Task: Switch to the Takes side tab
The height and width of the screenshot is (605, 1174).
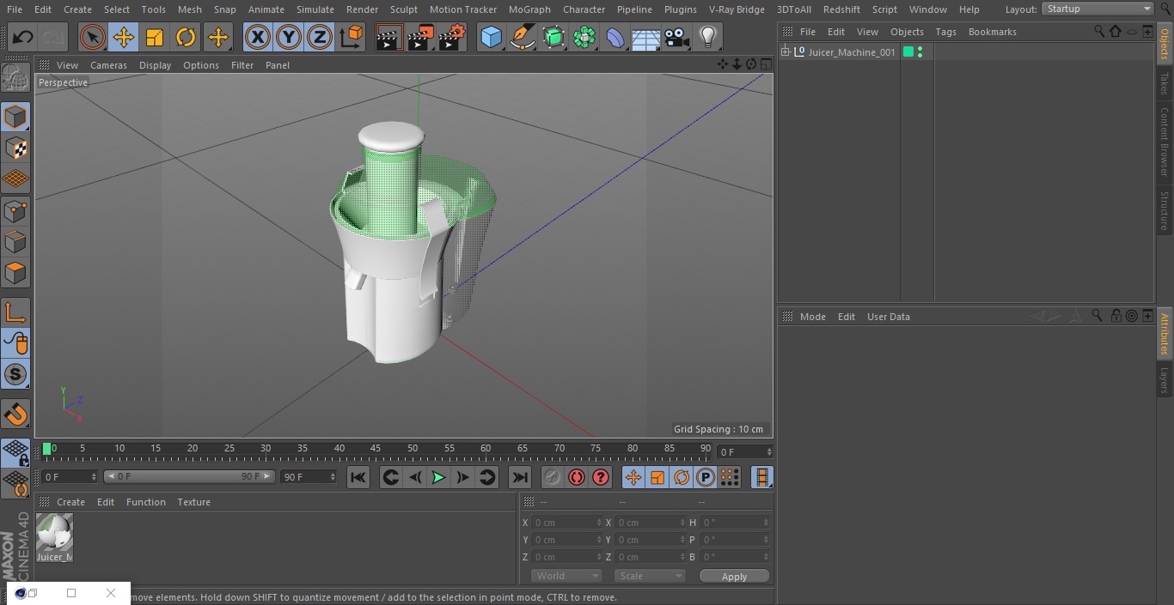Action: click(1165, 83)
